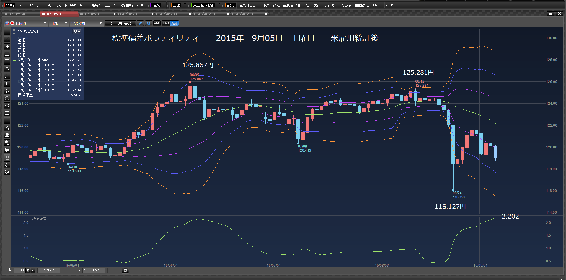
Task: Open the ニュース menu item
Action: (x=110, y=5)
